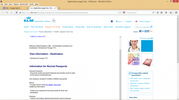Click the For details, click here link
This screenshot has width=179, height=100.
[x=53, y=85]
